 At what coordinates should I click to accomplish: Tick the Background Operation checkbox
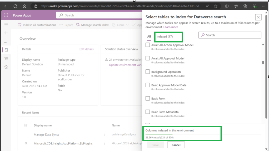[x=148, y=72]
